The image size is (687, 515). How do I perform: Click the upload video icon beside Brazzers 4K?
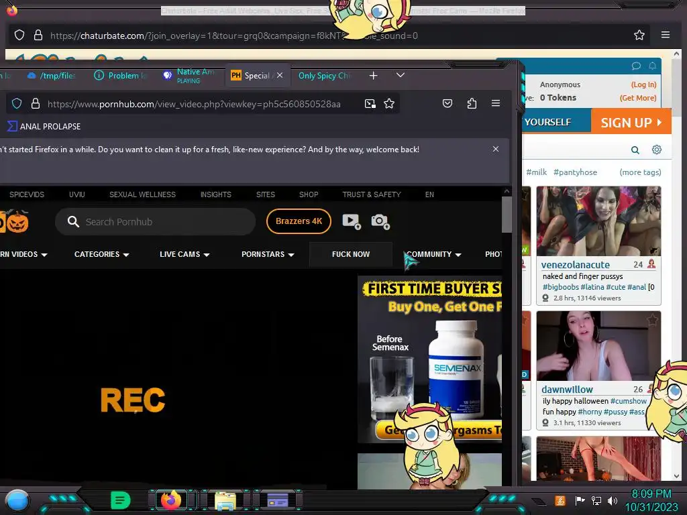351,221
